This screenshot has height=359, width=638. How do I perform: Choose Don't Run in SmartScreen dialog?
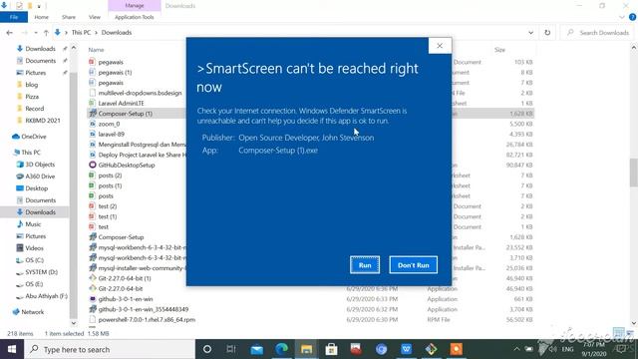pyautogui.click(x=413, y=265)
